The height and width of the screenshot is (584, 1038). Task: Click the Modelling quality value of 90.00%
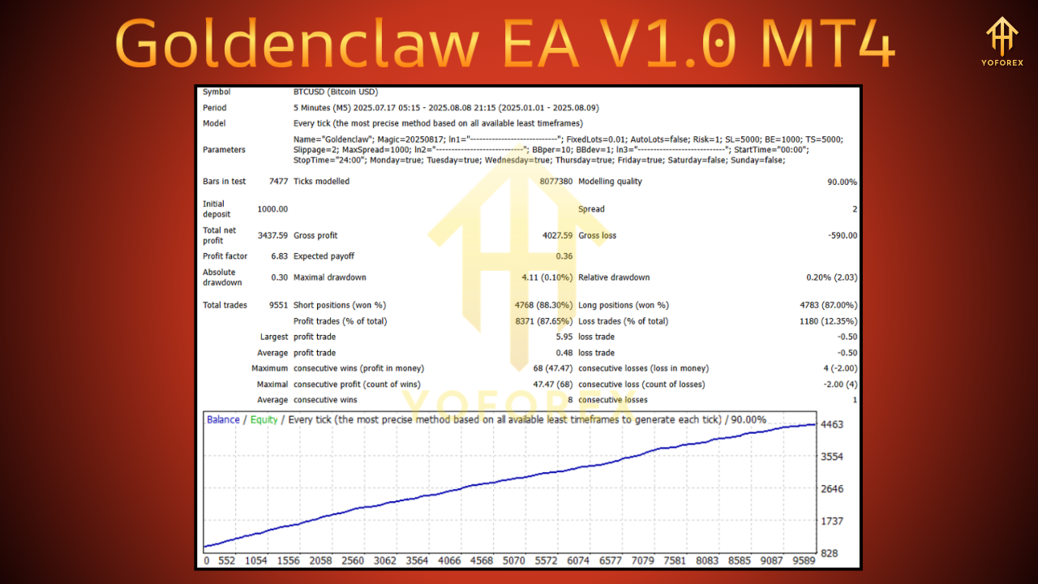(x=844, y=181)
